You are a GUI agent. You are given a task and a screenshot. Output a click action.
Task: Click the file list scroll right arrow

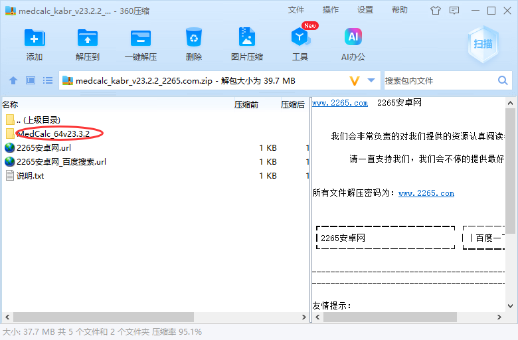point(304,317)
